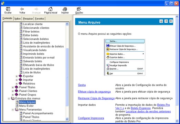The image size is (180, 124).
Task: Switch to the Índice tab
Action: click(18, 19)
